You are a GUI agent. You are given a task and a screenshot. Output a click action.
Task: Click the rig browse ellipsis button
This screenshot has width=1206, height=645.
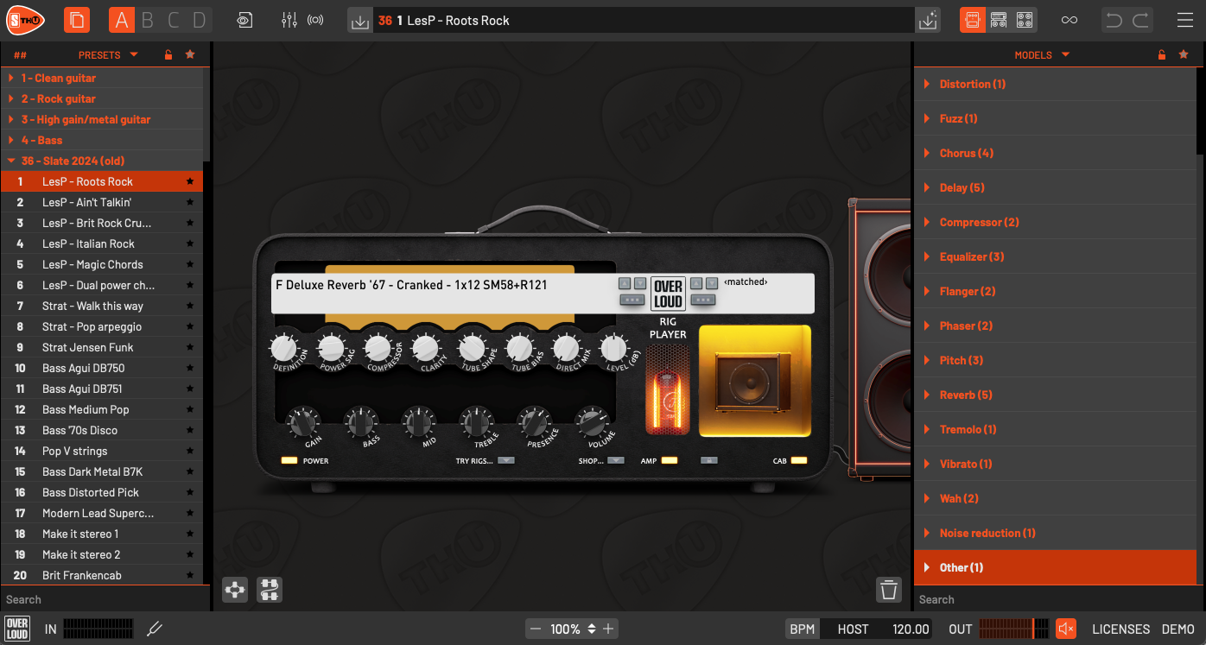[x=632, y=300]
